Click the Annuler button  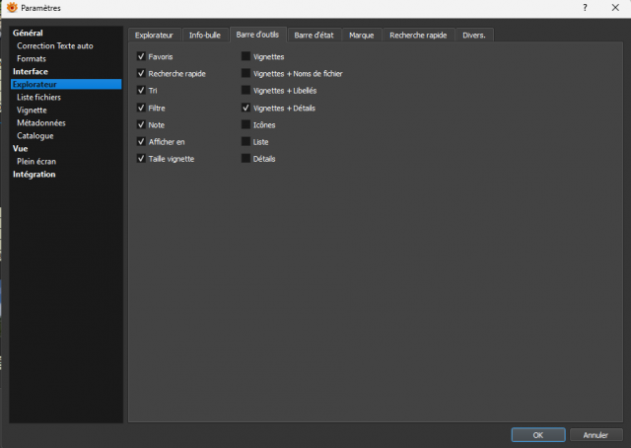click(x=596, y=435)
